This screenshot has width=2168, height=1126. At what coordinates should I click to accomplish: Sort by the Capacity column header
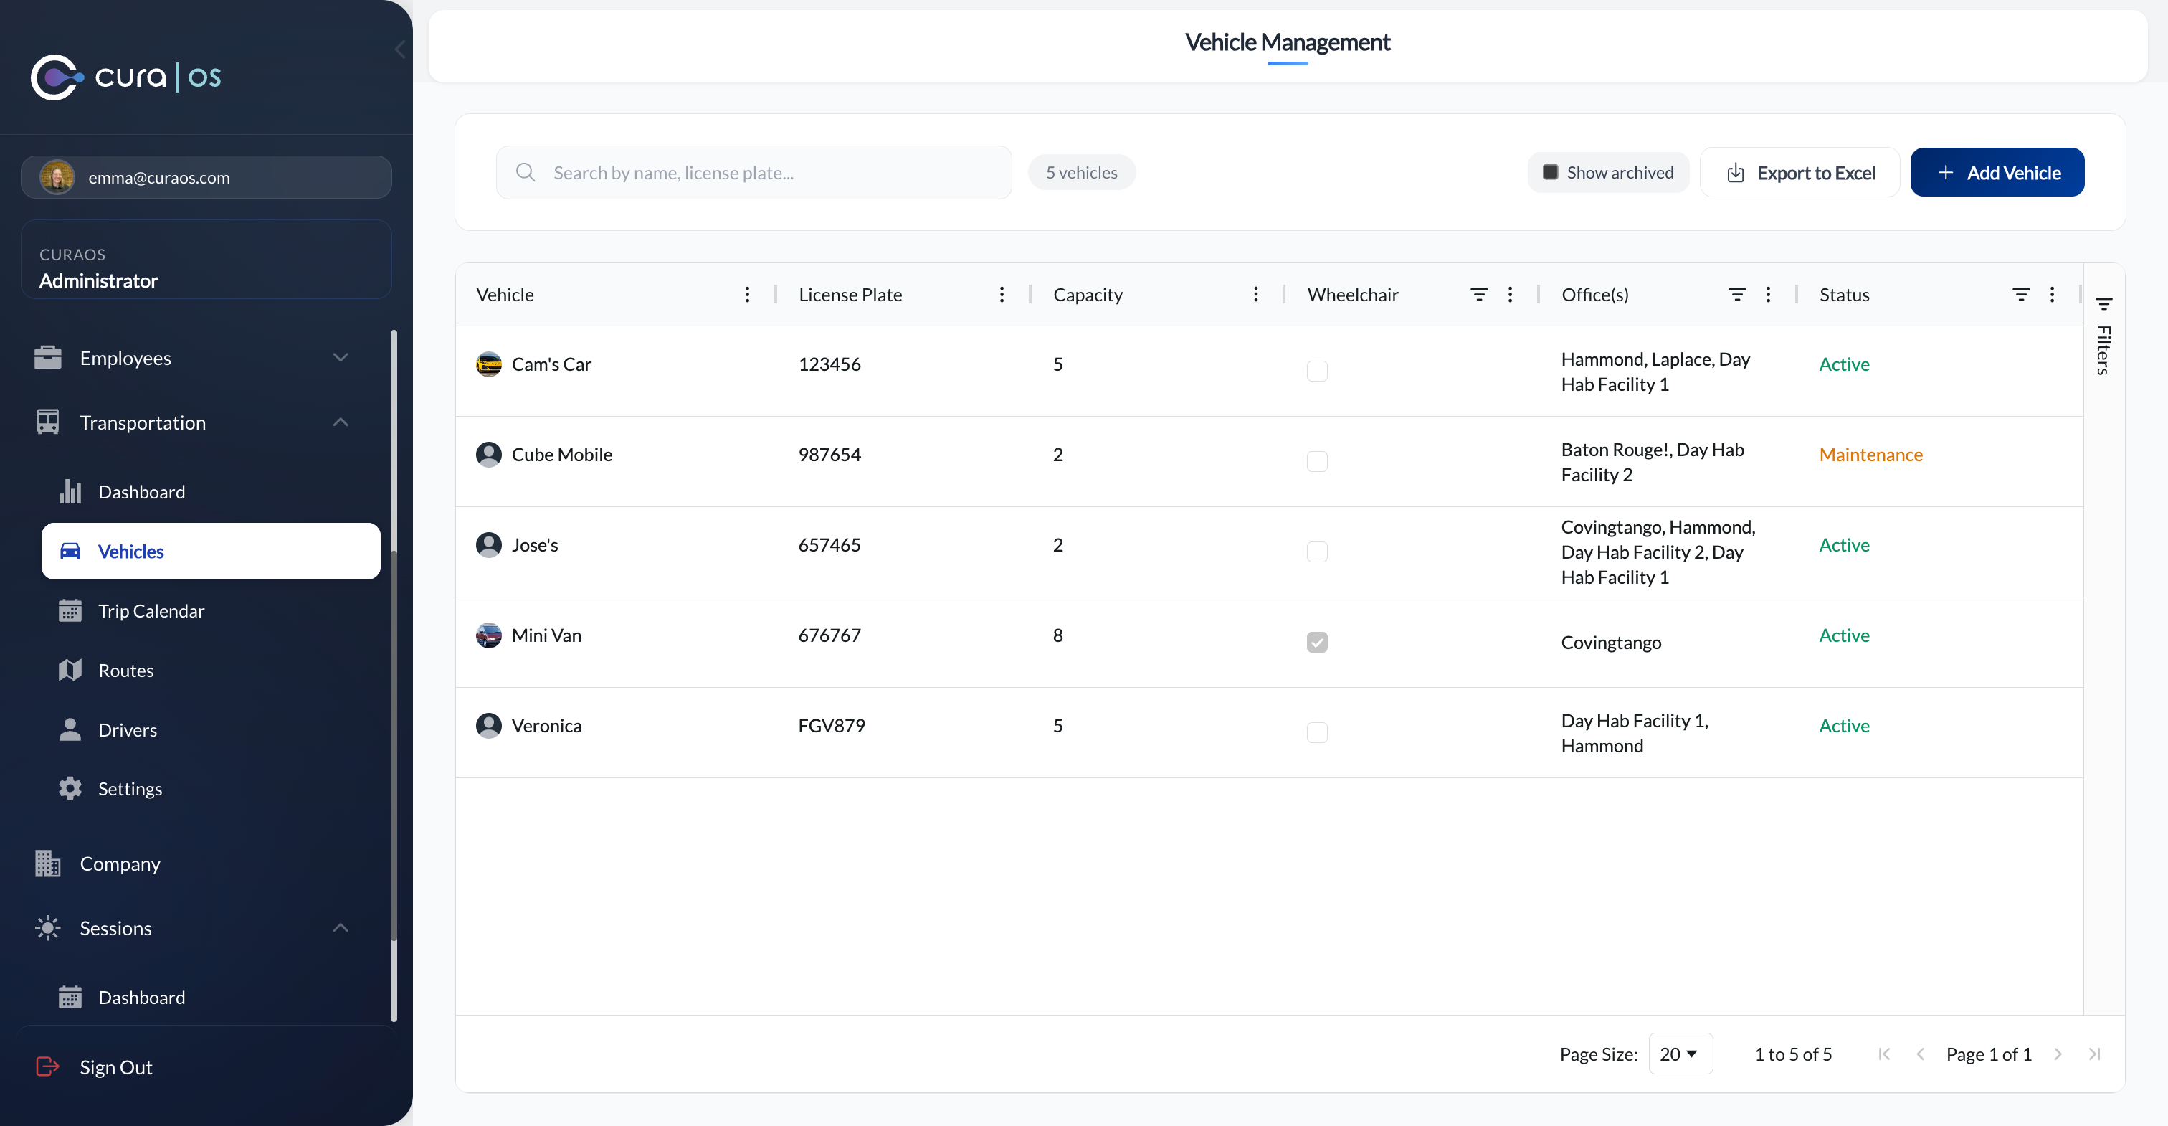click(1088, 294)
